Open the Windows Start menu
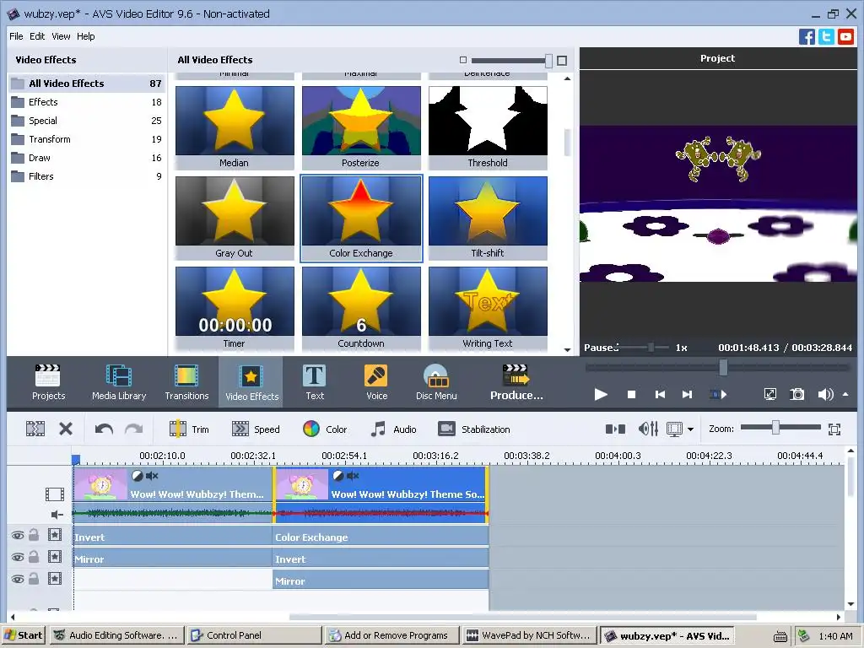 click(x=24, y=635)
